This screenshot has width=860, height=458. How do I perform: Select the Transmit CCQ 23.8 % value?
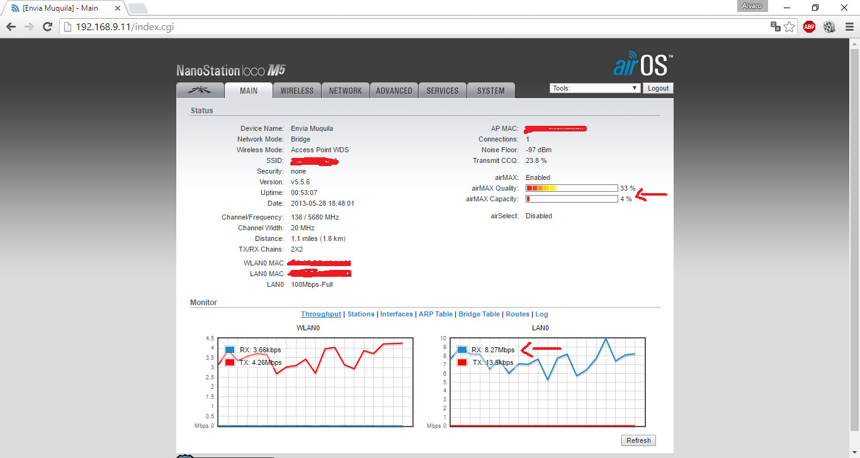(536, 160)
